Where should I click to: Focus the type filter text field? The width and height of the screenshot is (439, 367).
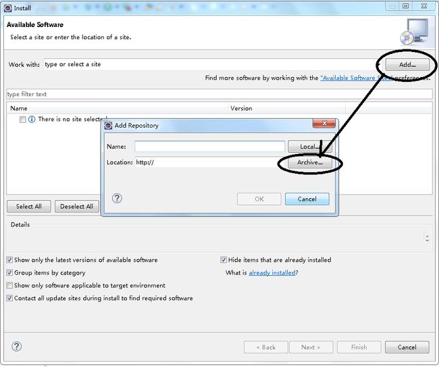(219, 94)
